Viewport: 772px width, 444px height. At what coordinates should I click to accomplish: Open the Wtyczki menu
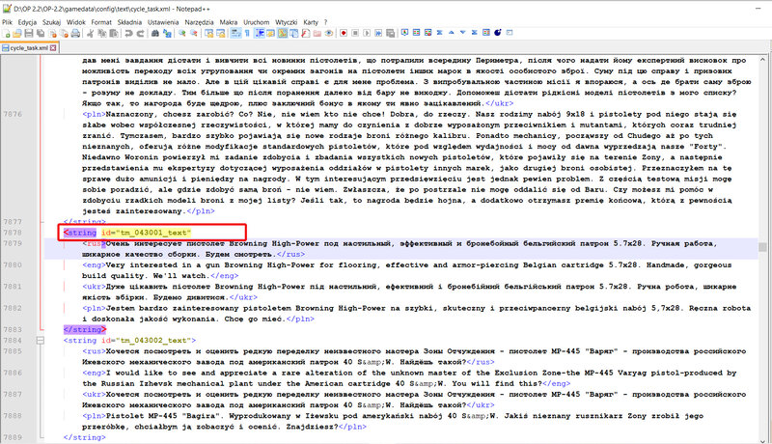pyautogui.click(x=287, y=20)
